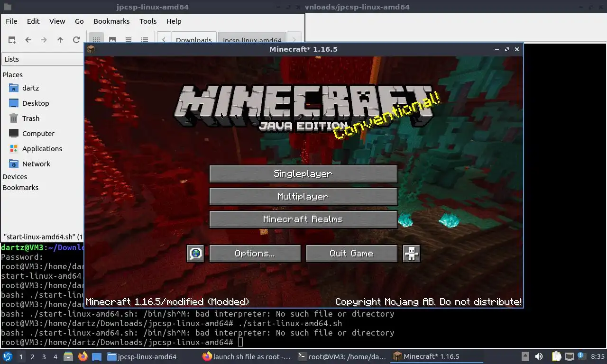
Task: Quit Game in Minecraft
Action: [x=351, y=254]
